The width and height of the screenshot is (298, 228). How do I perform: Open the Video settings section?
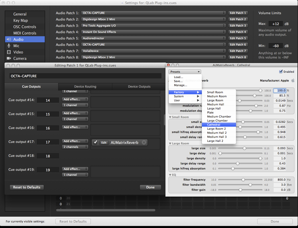point(18,52)
